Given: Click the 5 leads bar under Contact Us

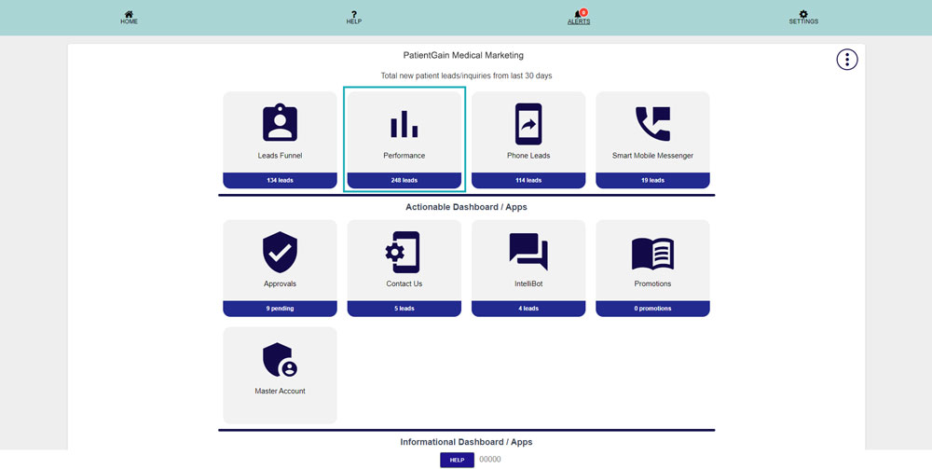Looking at the screenshot, I should tap(404, 309).
